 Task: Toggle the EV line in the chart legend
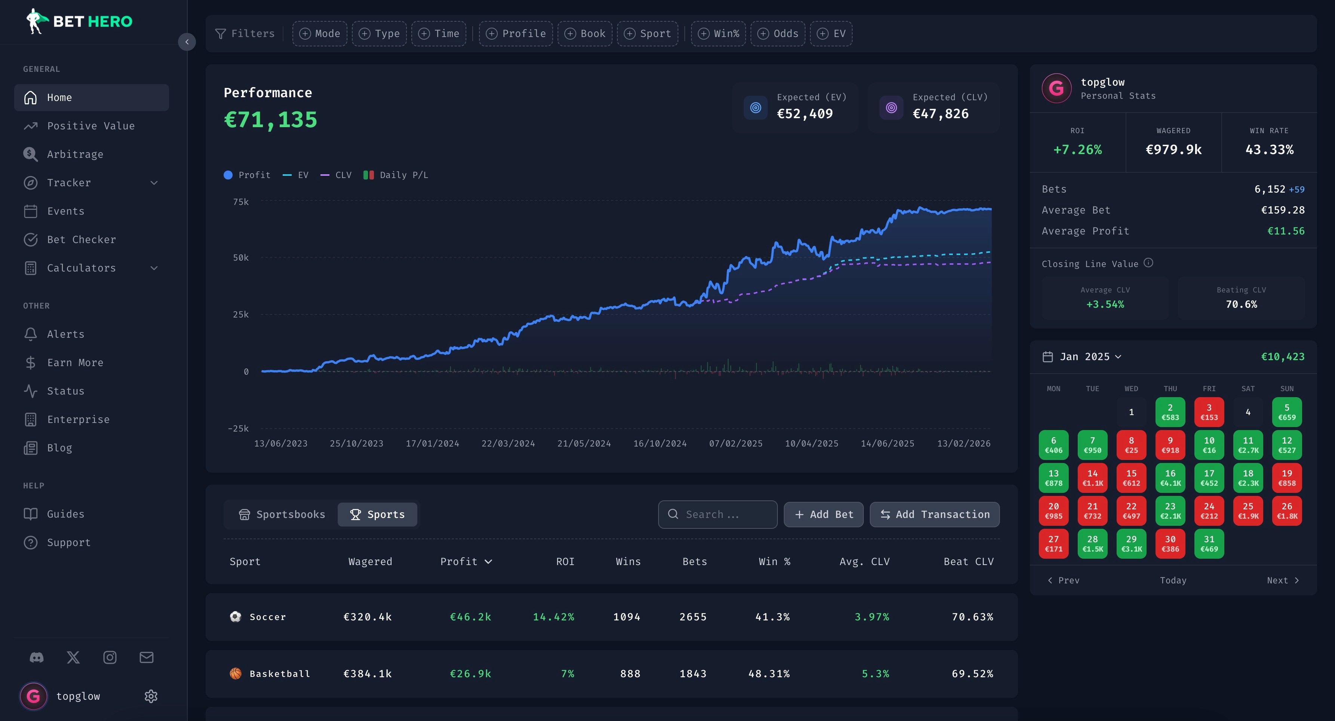pyautogui.click(x=295, y=175)
